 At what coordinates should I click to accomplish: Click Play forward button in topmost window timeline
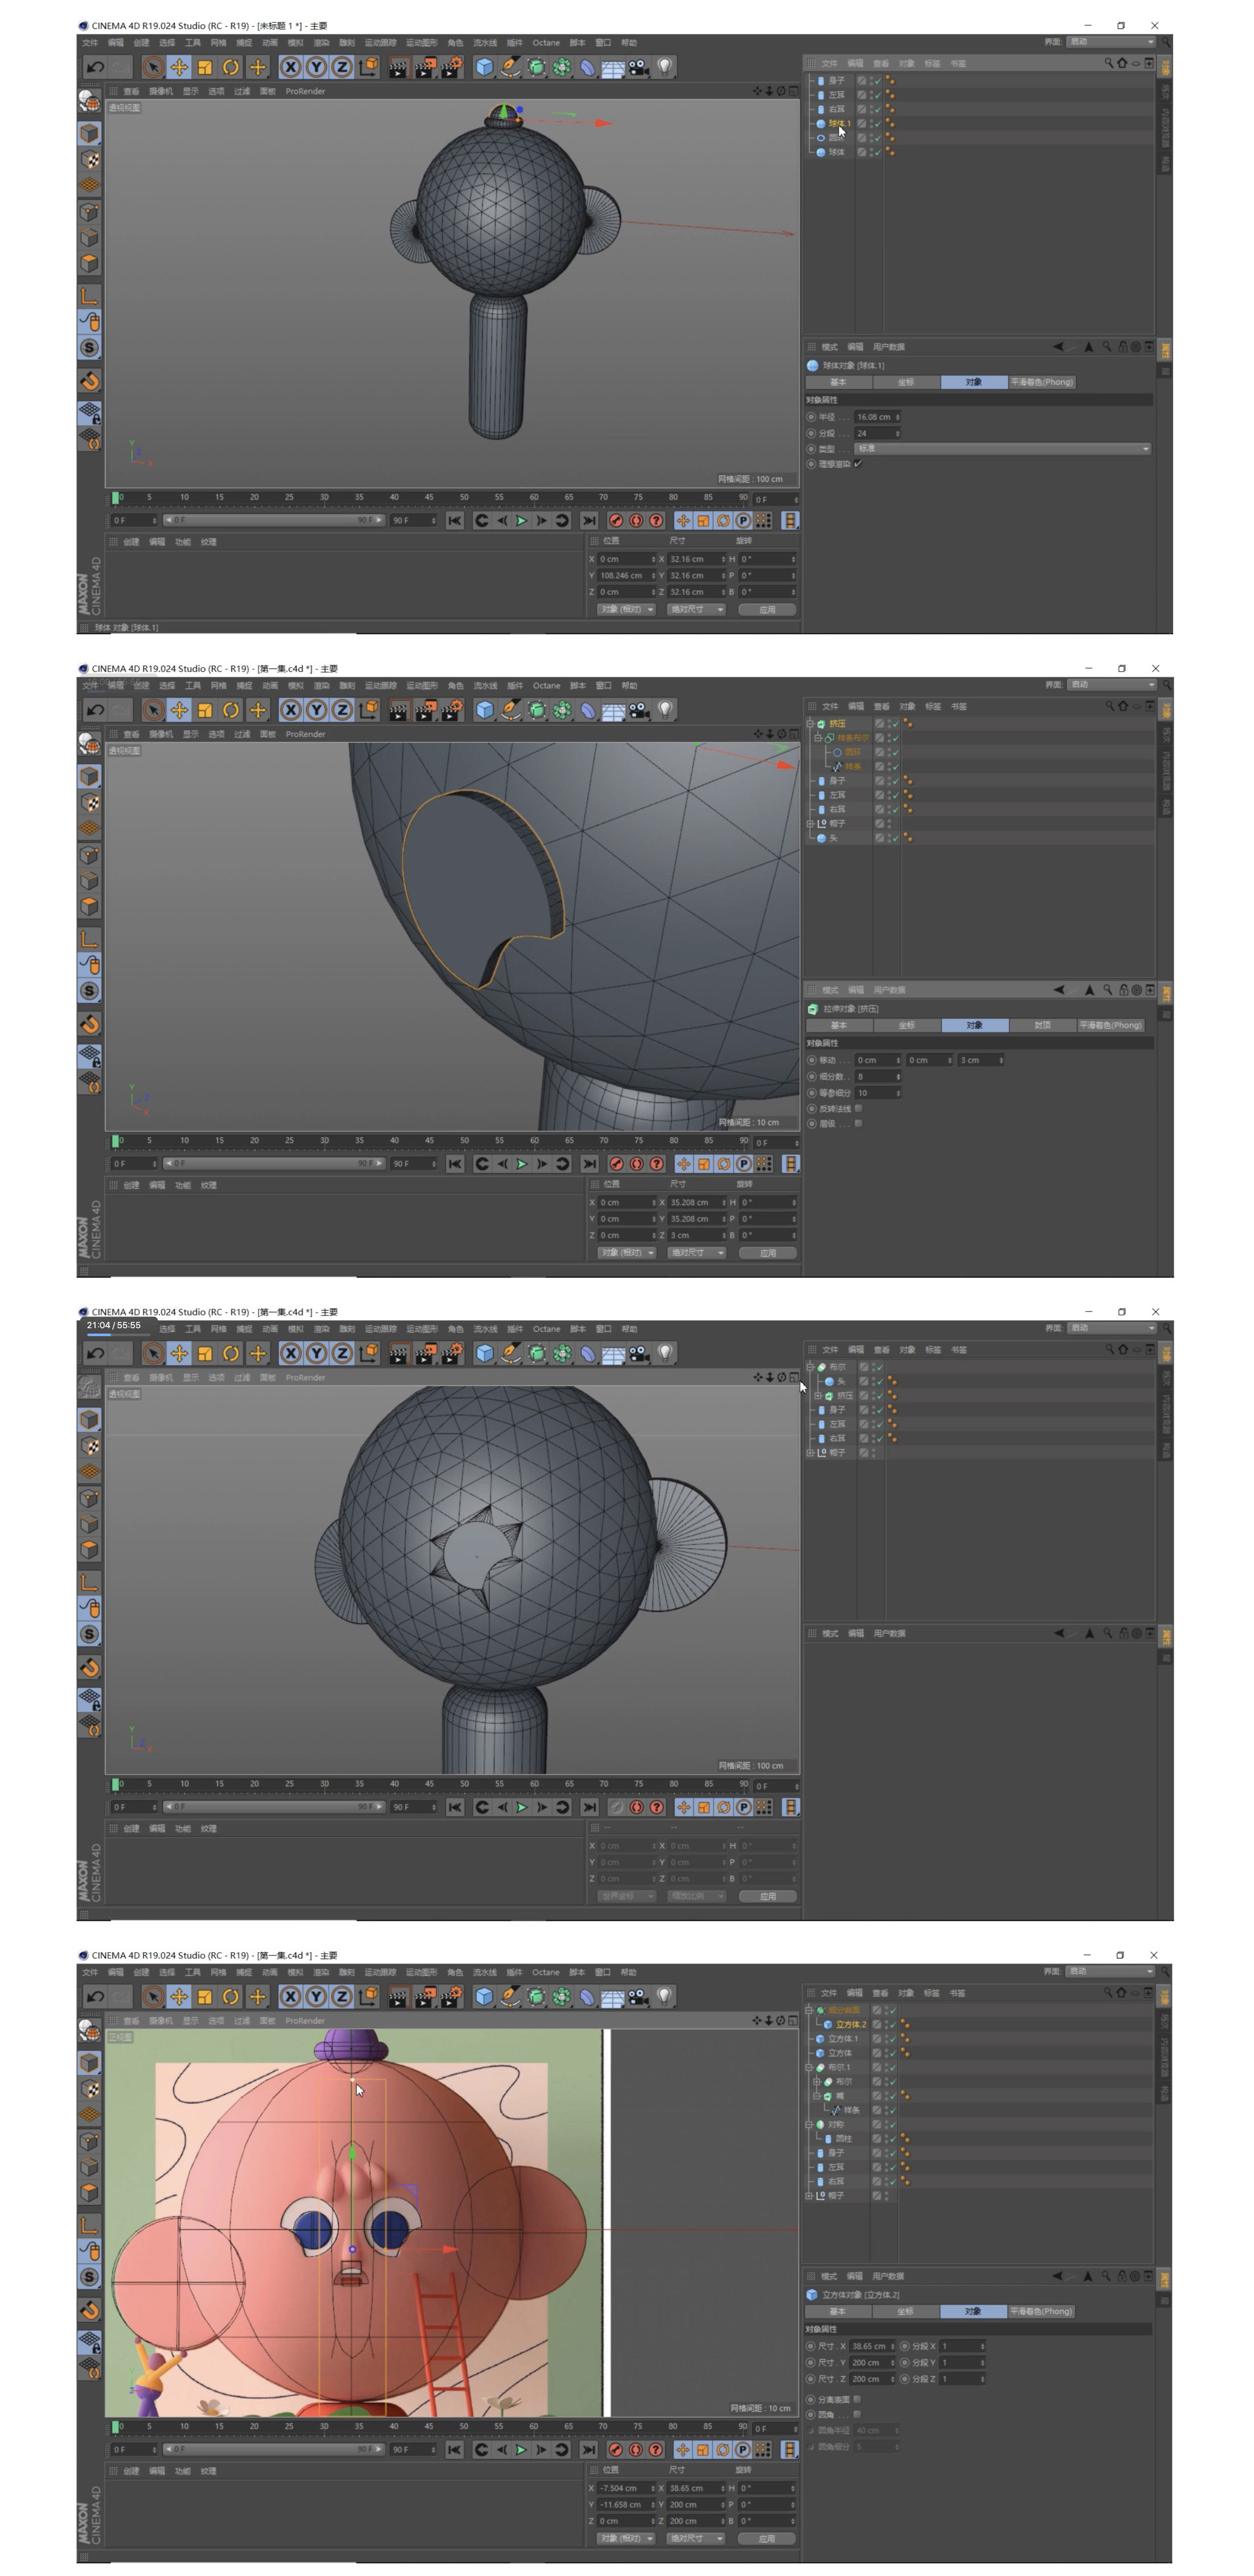[x=521, y=521]
